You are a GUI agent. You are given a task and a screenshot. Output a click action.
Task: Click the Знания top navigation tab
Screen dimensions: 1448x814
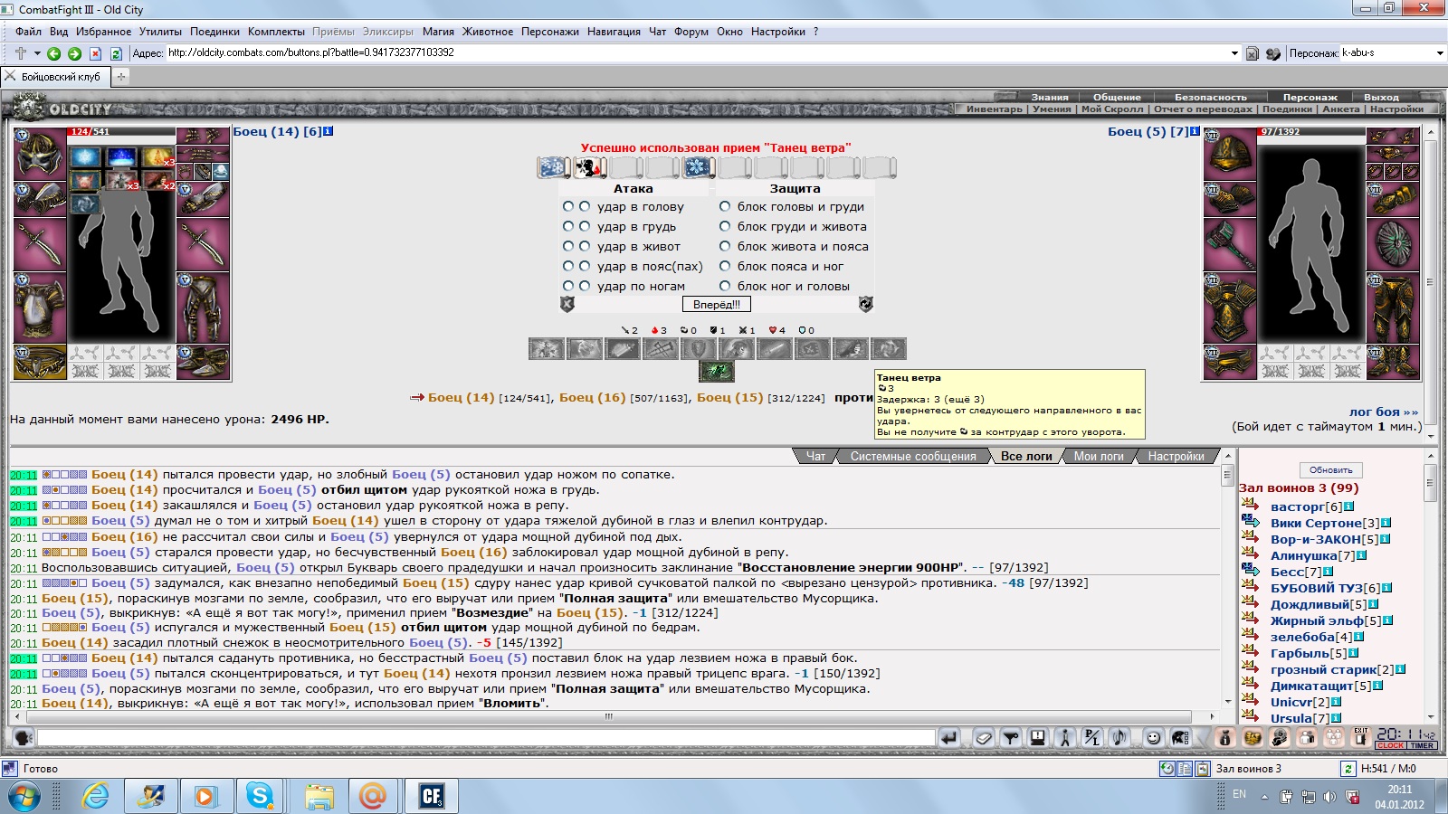[x=1050, y=97]
